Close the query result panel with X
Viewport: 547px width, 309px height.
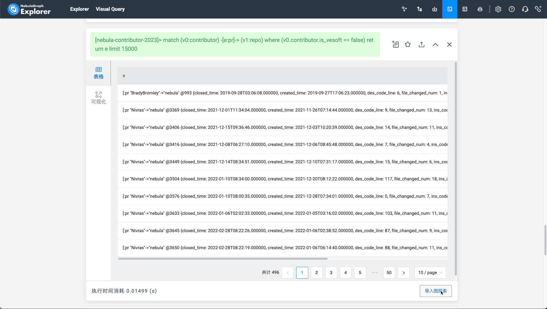[x=449, y=44]
